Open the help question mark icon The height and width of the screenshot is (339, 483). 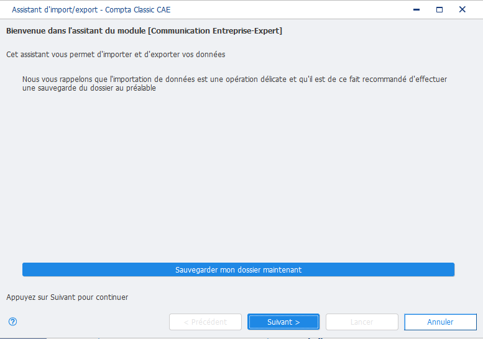point(12,322)
